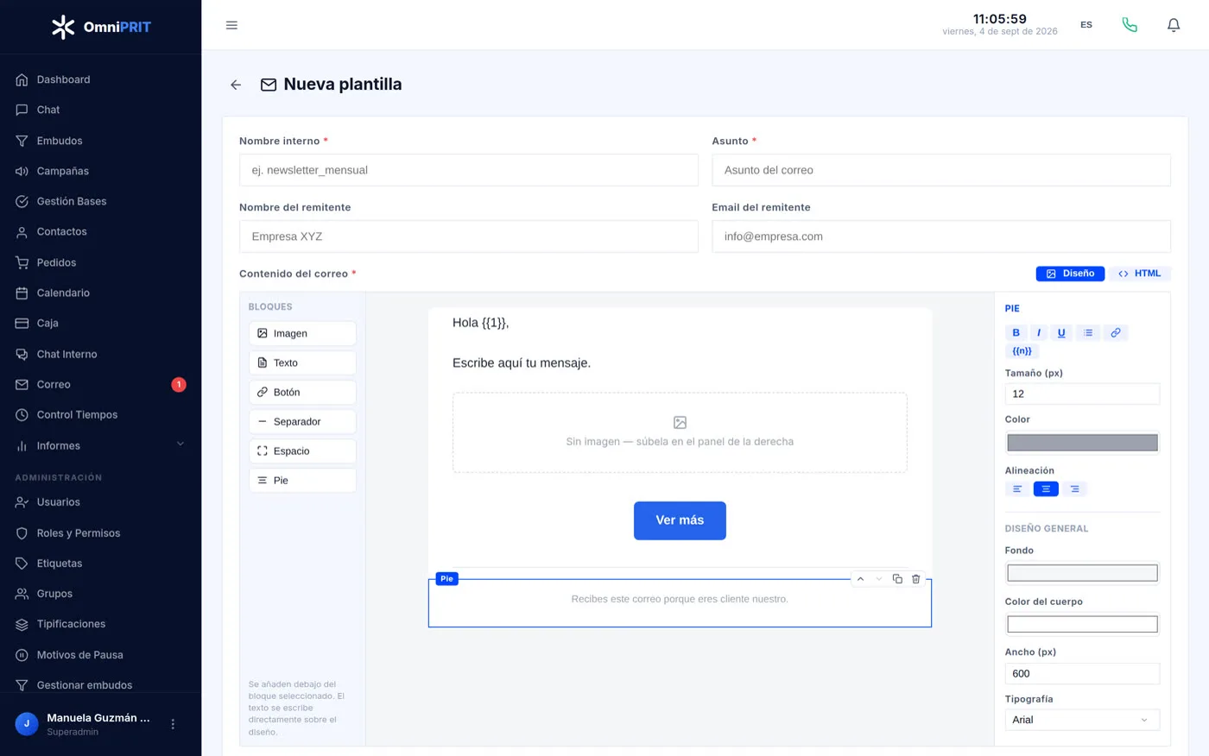Go to Campañas in the sidebar
The width and height of the screenshot is (1209, 756).
pos(100,171)
